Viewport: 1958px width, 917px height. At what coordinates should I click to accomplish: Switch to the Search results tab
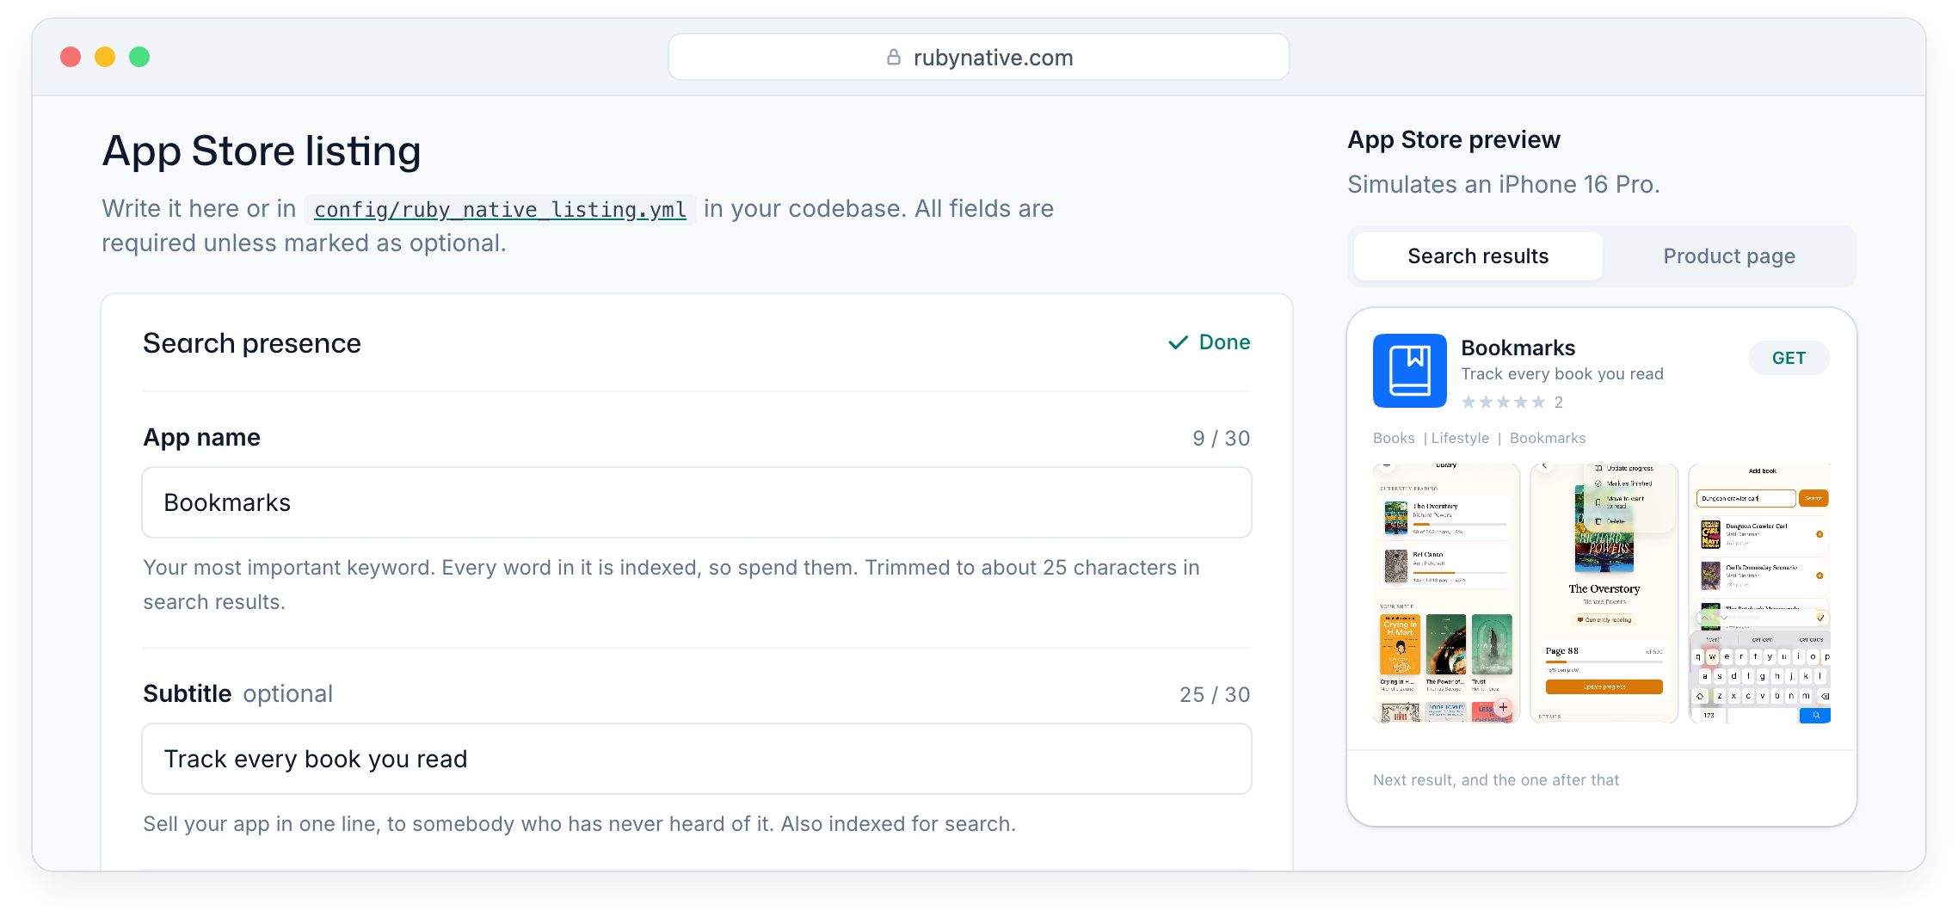pos(1478,256)
